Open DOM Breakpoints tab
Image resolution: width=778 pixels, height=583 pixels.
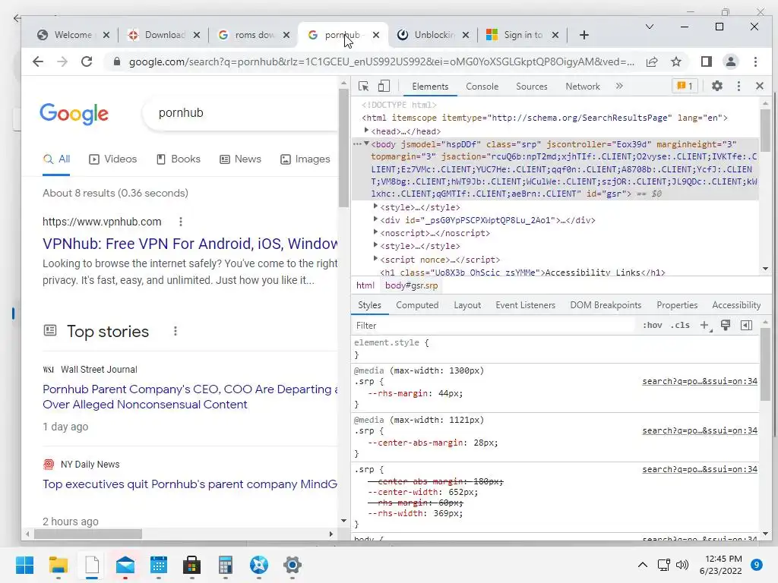click(606, 305)
